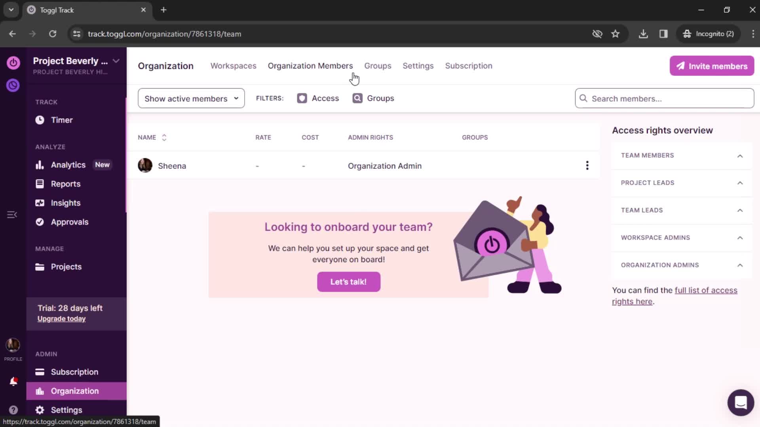This screenshot has height=427, width=760.
Task: Switch to Groups tab
Action: click(x=378, y=66)
